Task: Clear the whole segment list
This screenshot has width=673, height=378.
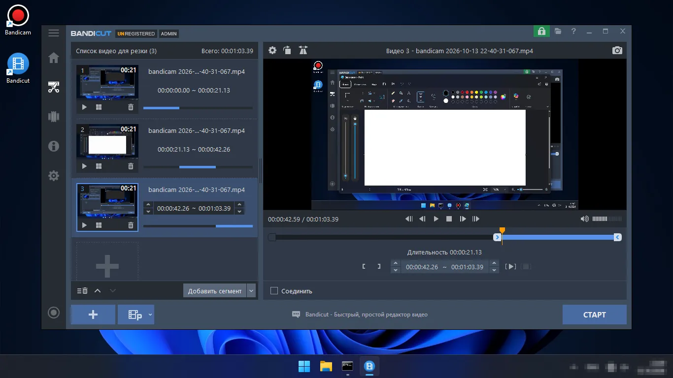Action: pos(82,291)
